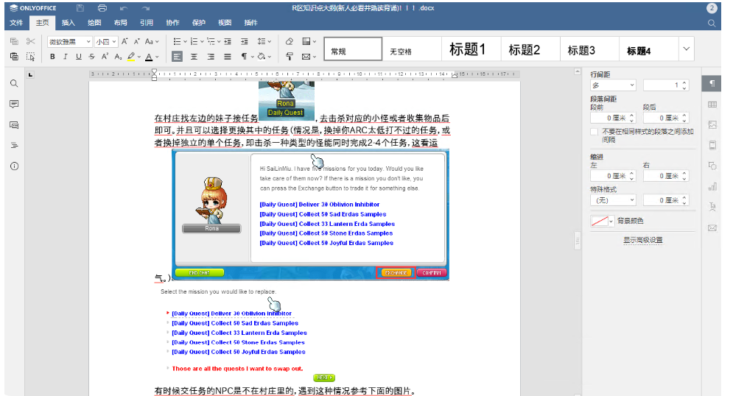Align text left
This screenshot has height=396, width=733.
(x=177, y=57)
